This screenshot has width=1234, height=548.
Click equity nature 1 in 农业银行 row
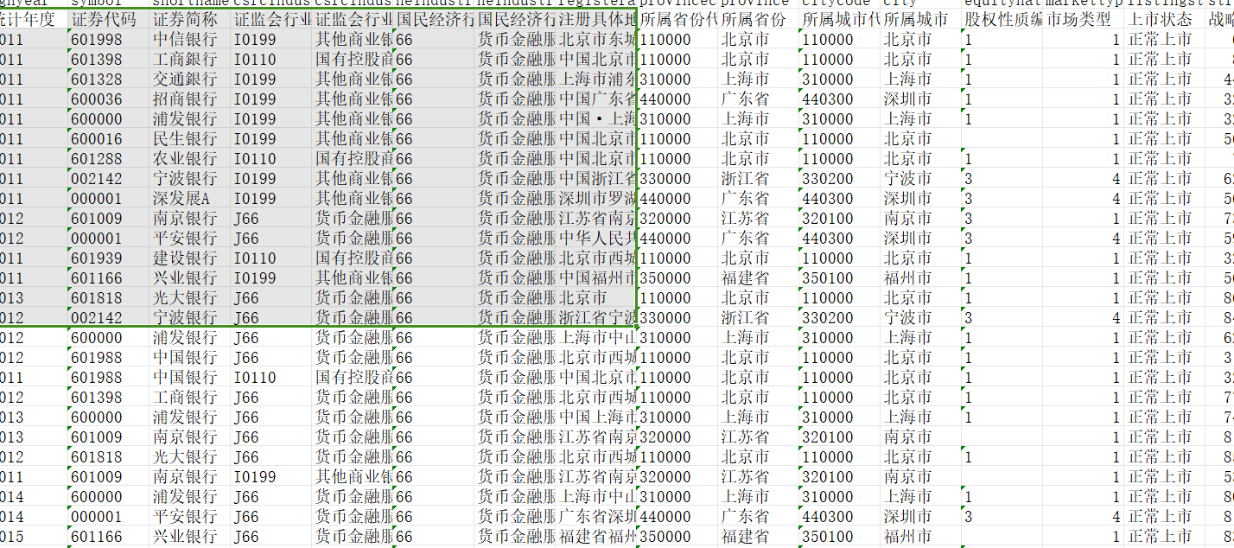pyautogui.click(x=1002, y=158)
